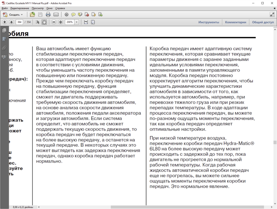
Task: Click the Print icon in toolbar
Action: click(48, 14)
